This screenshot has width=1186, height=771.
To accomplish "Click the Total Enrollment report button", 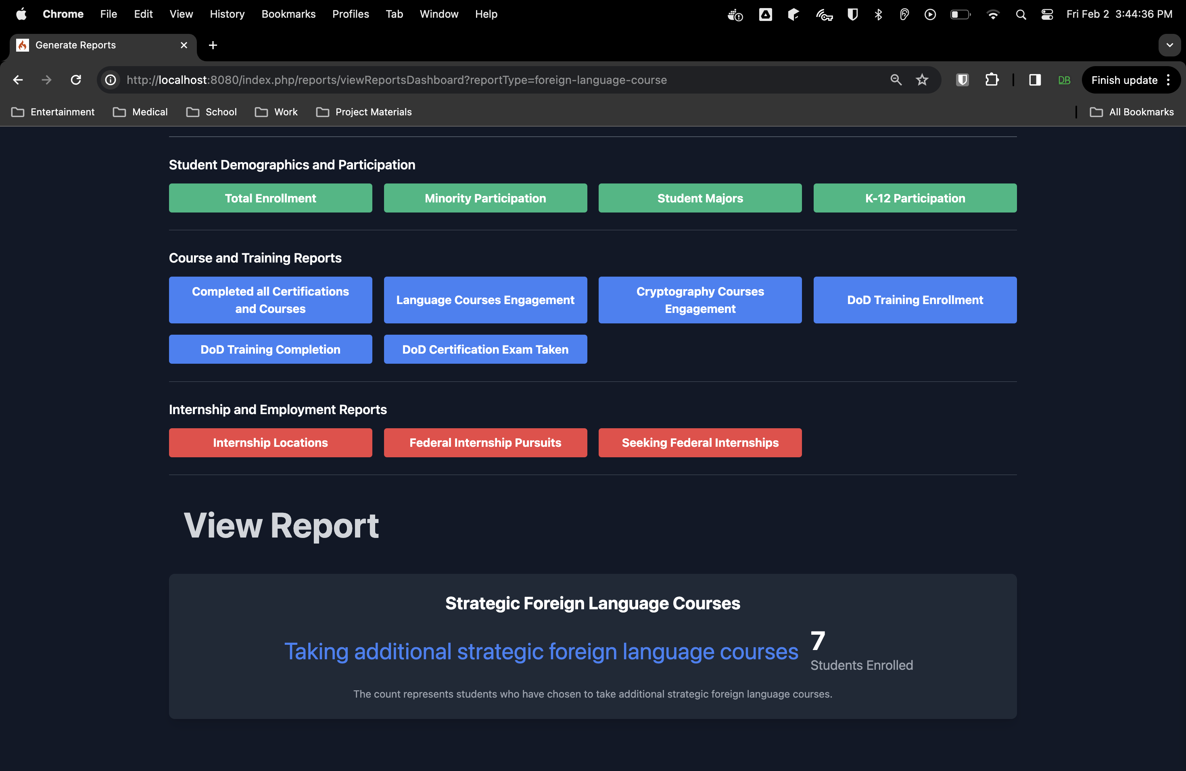I will 270,198.
